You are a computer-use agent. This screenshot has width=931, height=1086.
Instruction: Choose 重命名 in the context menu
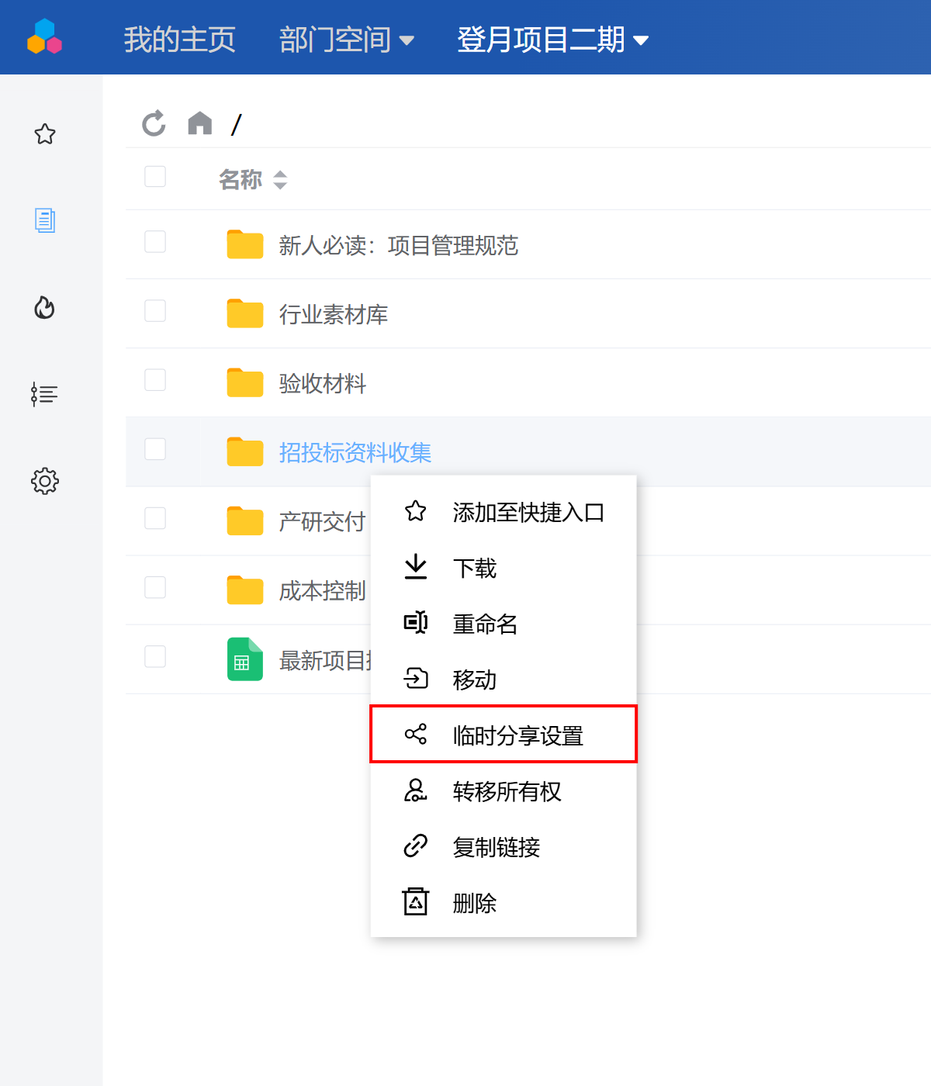point(504,624)
